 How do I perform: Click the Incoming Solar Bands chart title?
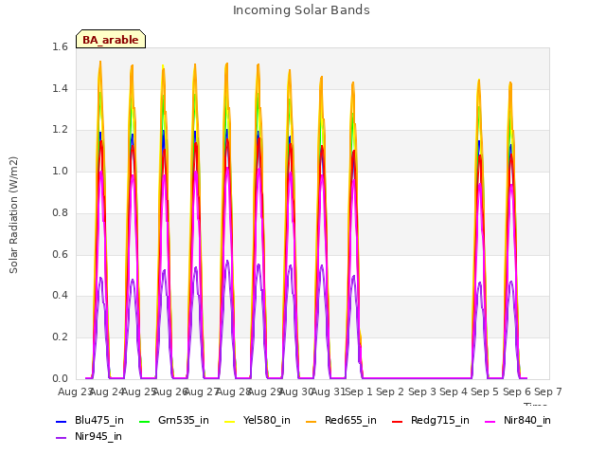pyautogui.click(x=301, y=10)
